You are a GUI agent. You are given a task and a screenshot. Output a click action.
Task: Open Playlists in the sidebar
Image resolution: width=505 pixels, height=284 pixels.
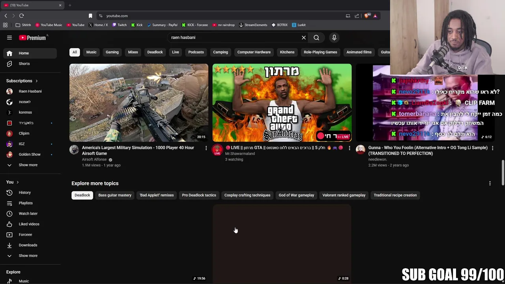pyautogui.click(x=30, y=203)
